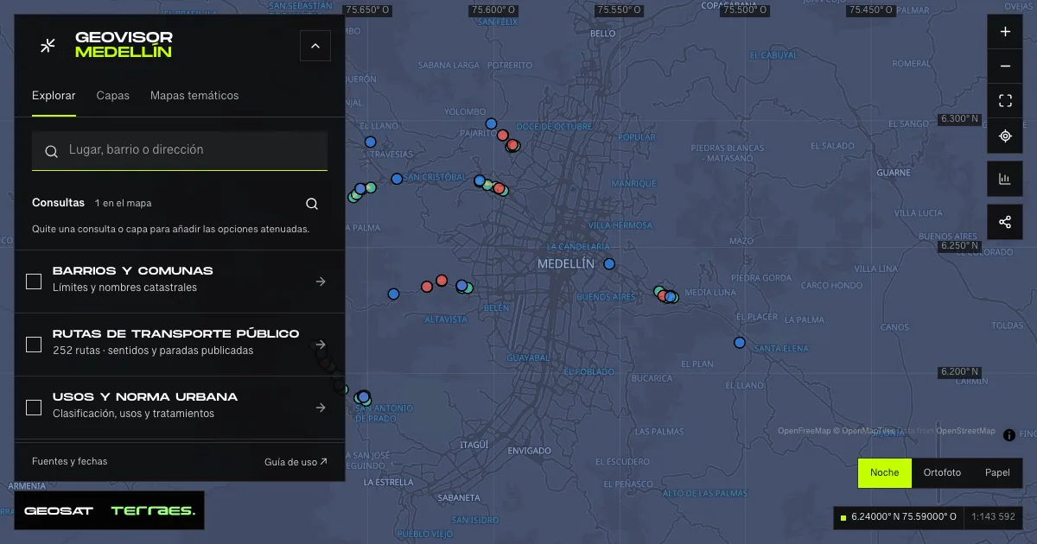Click the Terraes logo
The width and height of the screenshot is (1037, 544).
pyautogui.click(x=153, y=511)
